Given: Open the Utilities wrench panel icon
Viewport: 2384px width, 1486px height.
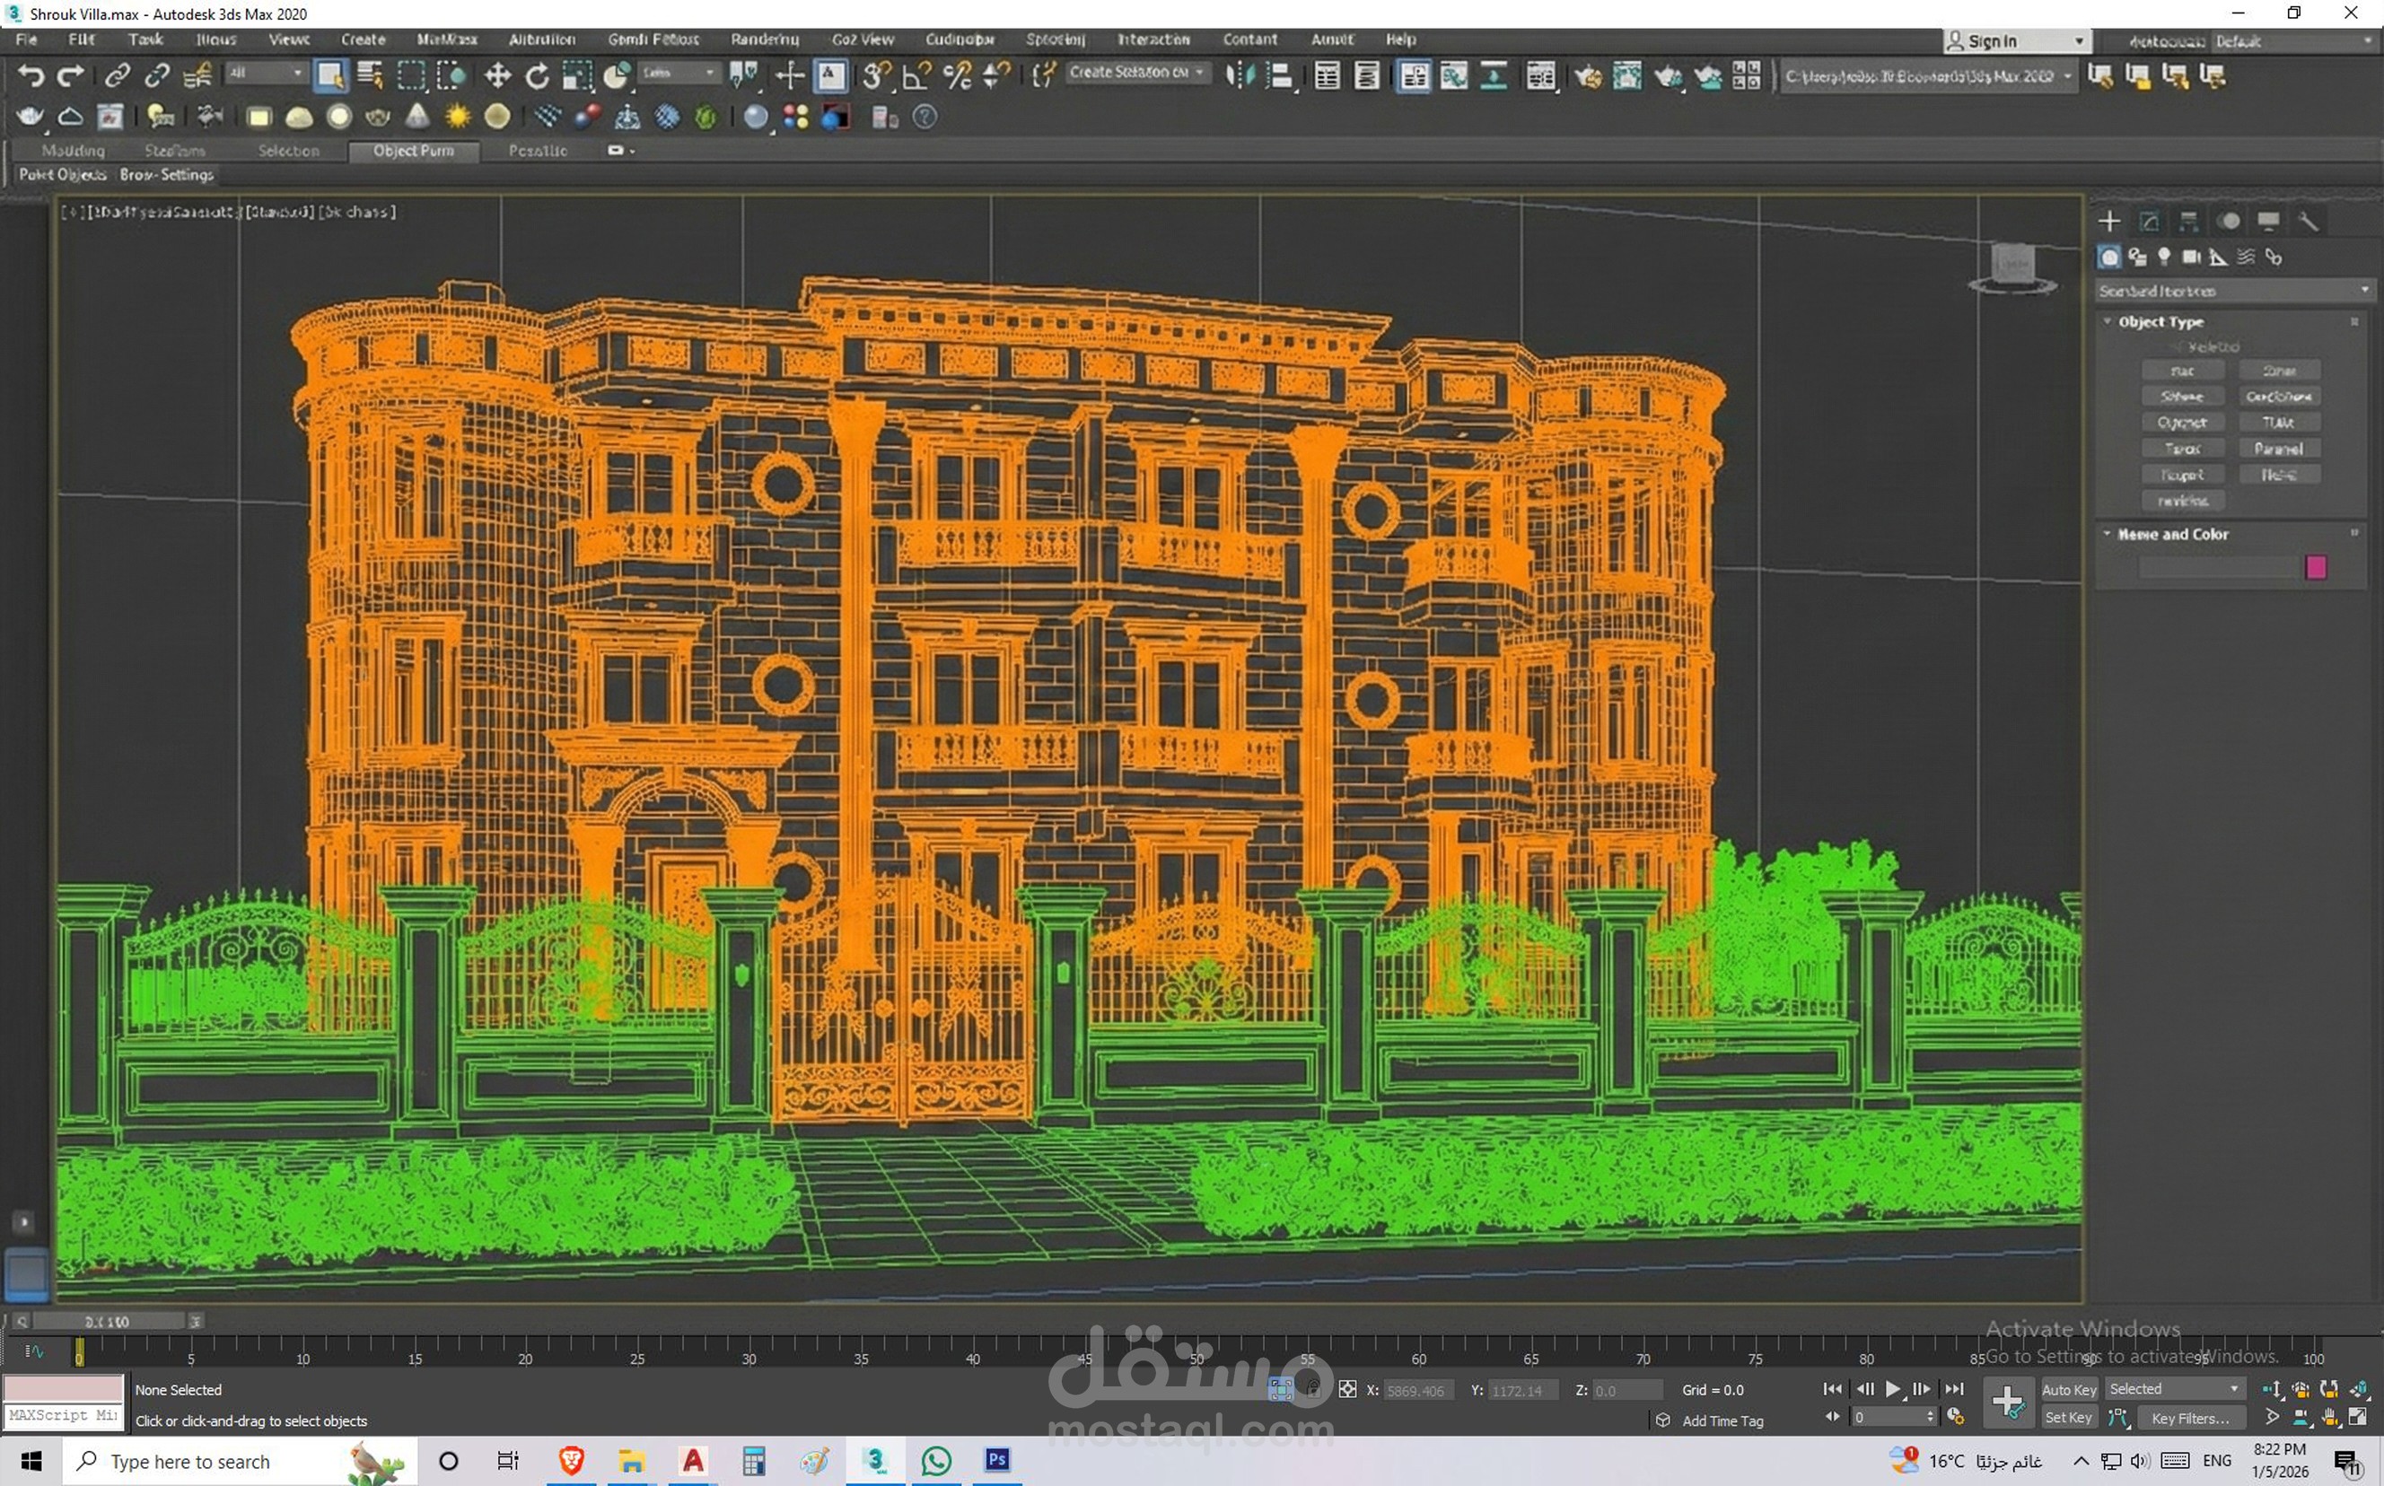Looking at the screenshot, I should pyautogui.click(x=2309, y=221).
